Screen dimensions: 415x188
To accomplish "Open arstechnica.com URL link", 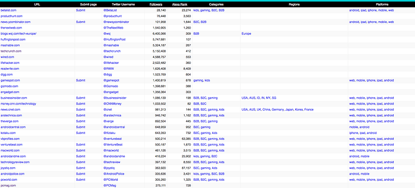I will pyautogui.click(x=11, y=115).
